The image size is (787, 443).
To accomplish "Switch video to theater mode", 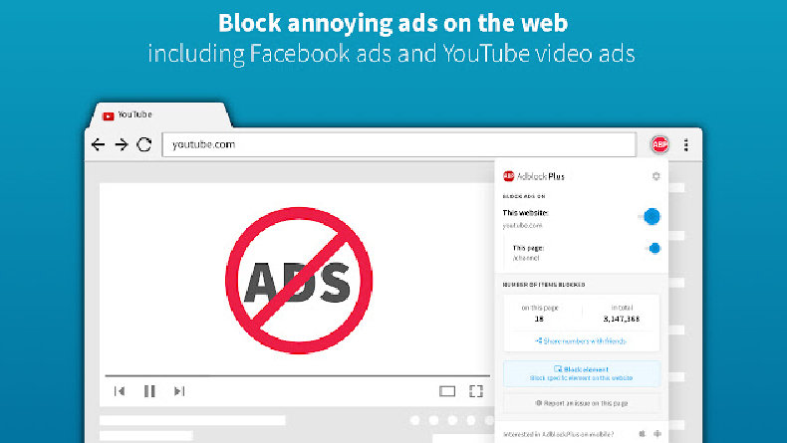I will click(x=447, y=391).
